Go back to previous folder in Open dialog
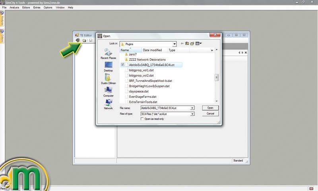This screenshot has width=318, height=191. [182, 43]
